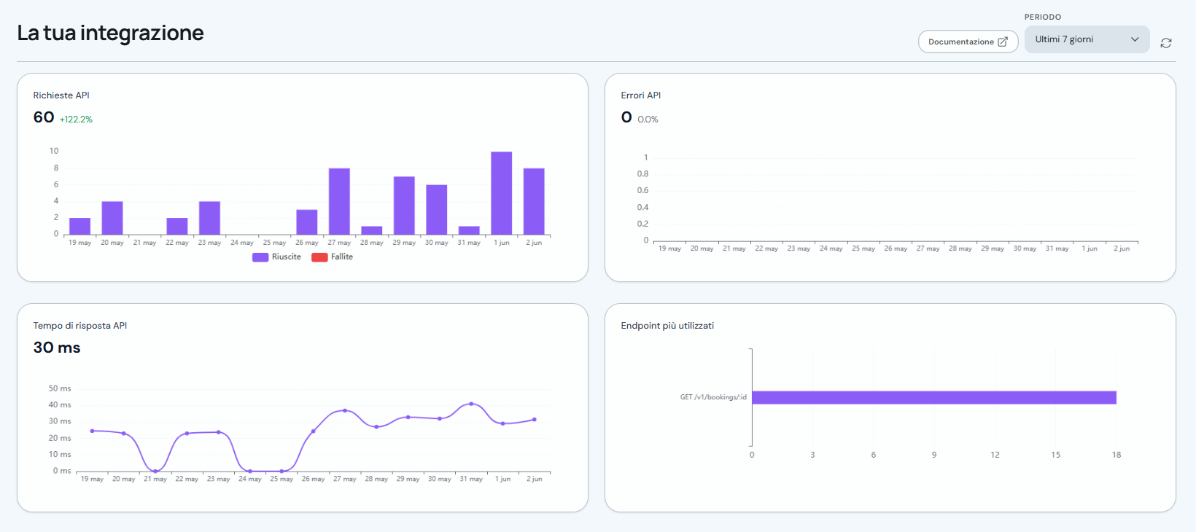Click the 27 may bar in Richieste API

[339, 201]
